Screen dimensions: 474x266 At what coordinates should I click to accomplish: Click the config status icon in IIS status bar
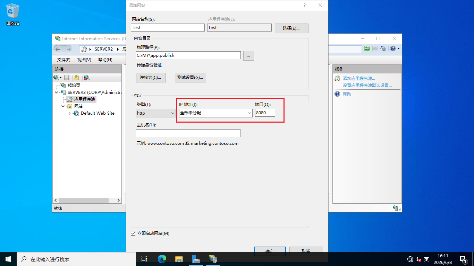(396, 208)
